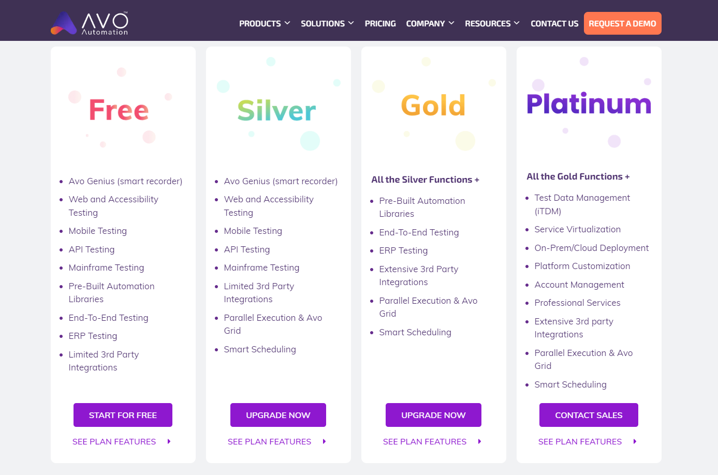Click arrow icon beside Gold plan features
The height and width of the screenshot is (475, 718).
(x=479, y=441)
